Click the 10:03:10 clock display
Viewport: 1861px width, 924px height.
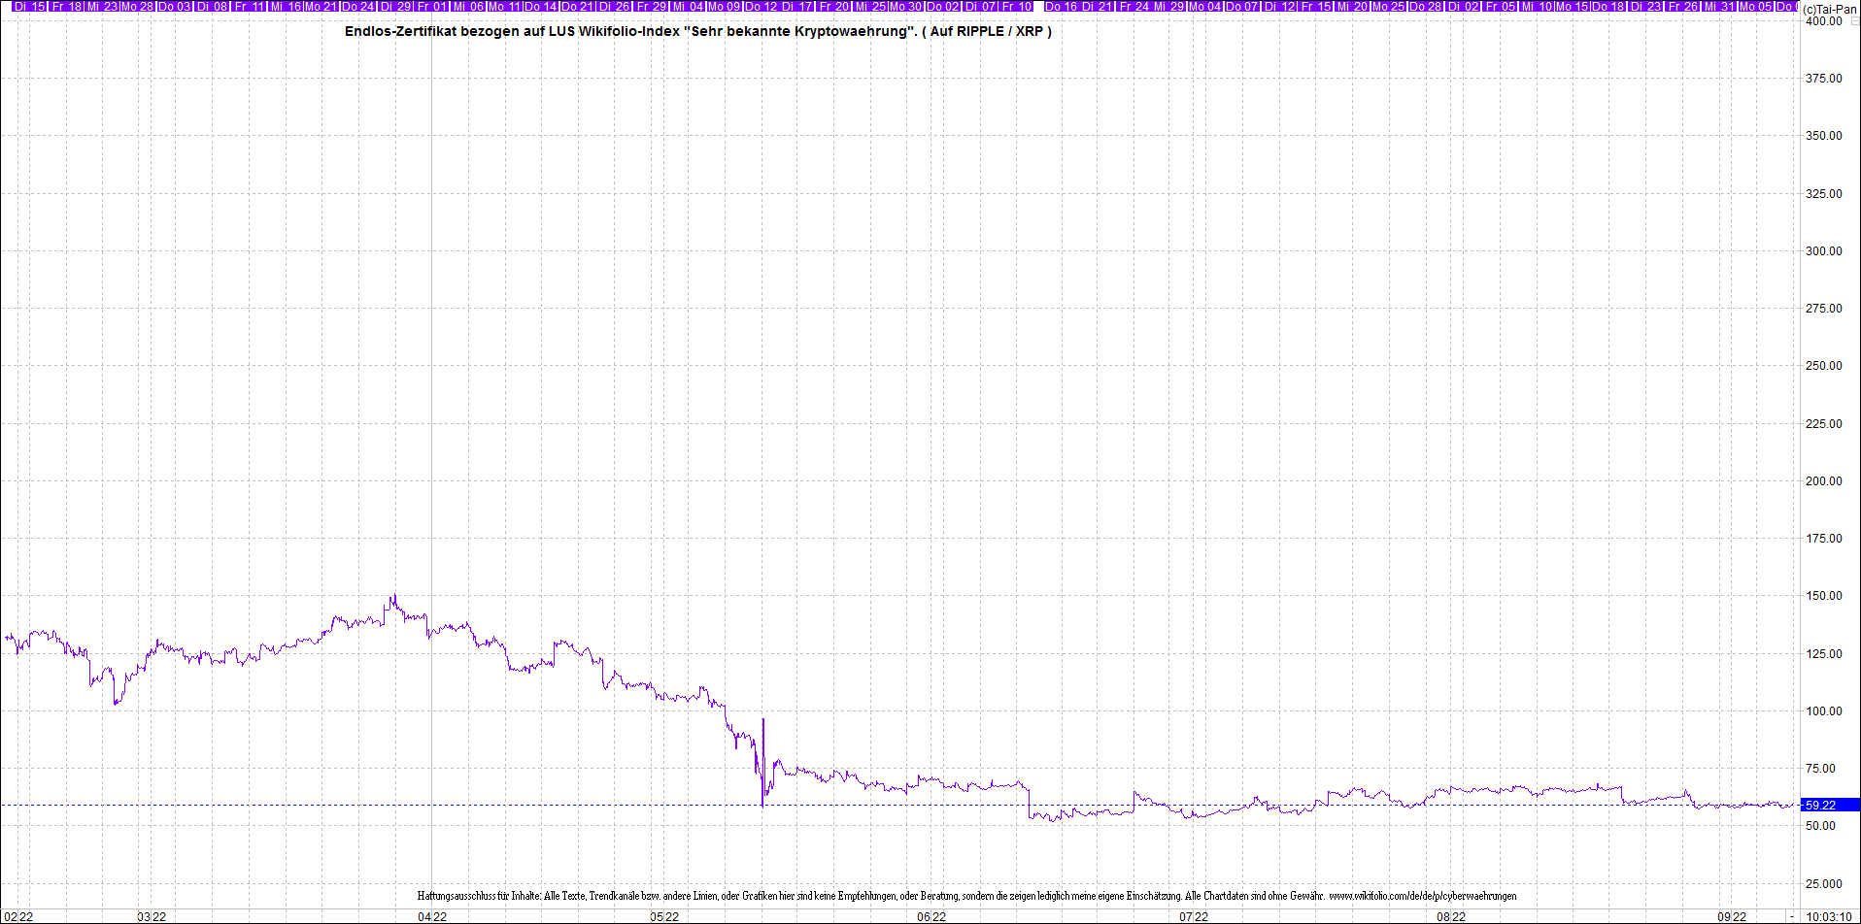[x=1829, y=916]
